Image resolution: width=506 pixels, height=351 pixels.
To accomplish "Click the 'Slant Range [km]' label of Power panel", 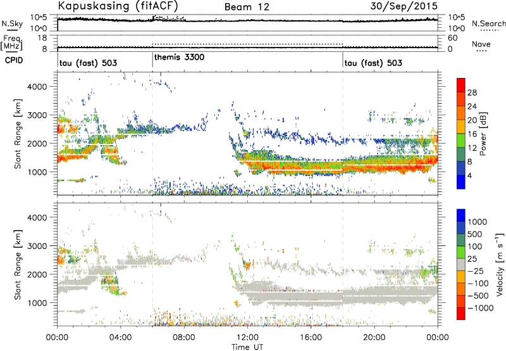I will pos(18,134).
